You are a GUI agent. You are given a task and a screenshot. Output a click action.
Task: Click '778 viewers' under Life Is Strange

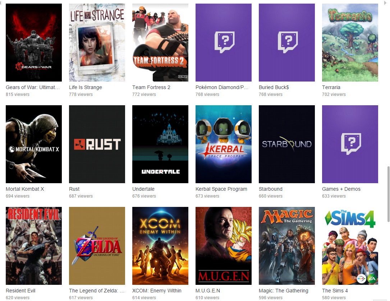click(x=81, y=94)
